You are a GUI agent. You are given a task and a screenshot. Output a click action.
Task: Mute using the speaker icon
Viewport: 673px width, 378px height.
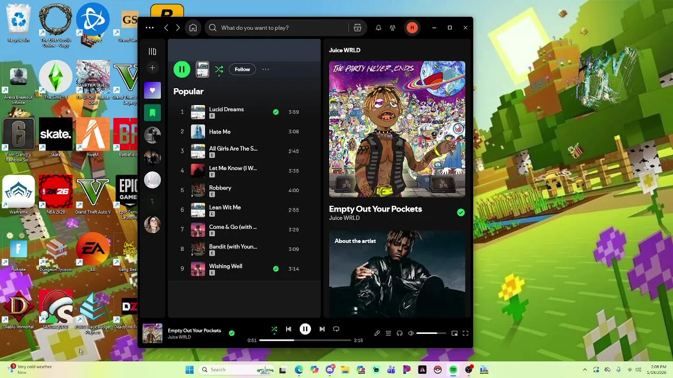click(x=411, y=333)
